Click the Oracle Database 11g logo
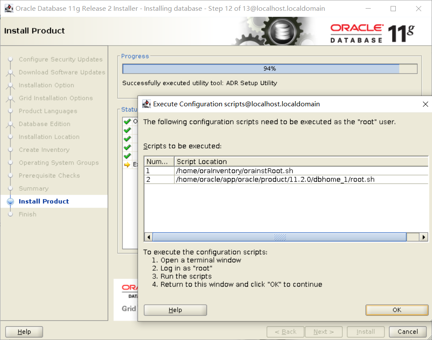Image resolution: width=432 pixels, height=340 pixels. coord(373,34)
